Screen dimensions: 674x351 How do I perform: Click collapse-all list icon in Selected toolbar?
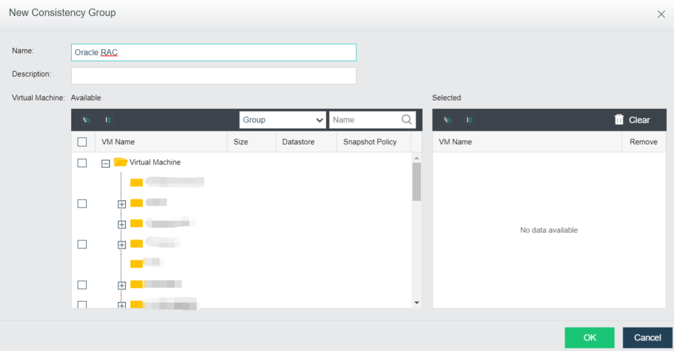point(469,120)
